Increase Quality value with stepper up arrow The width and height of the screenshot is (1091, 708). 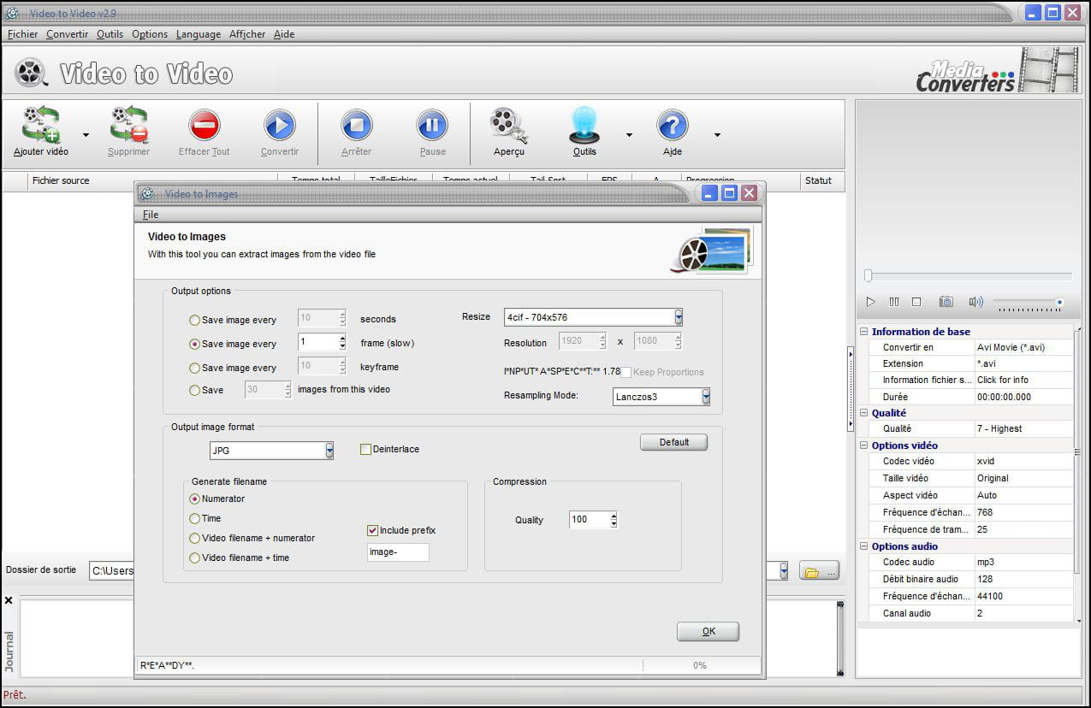(x=614, y=516)
